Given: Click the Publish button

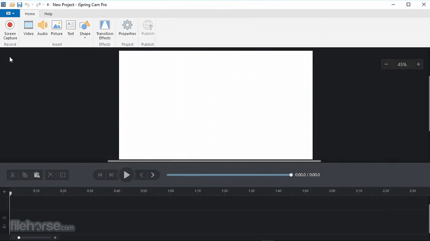Looking at the screenshot, I should pyautogui.click(x=148, y=28).
